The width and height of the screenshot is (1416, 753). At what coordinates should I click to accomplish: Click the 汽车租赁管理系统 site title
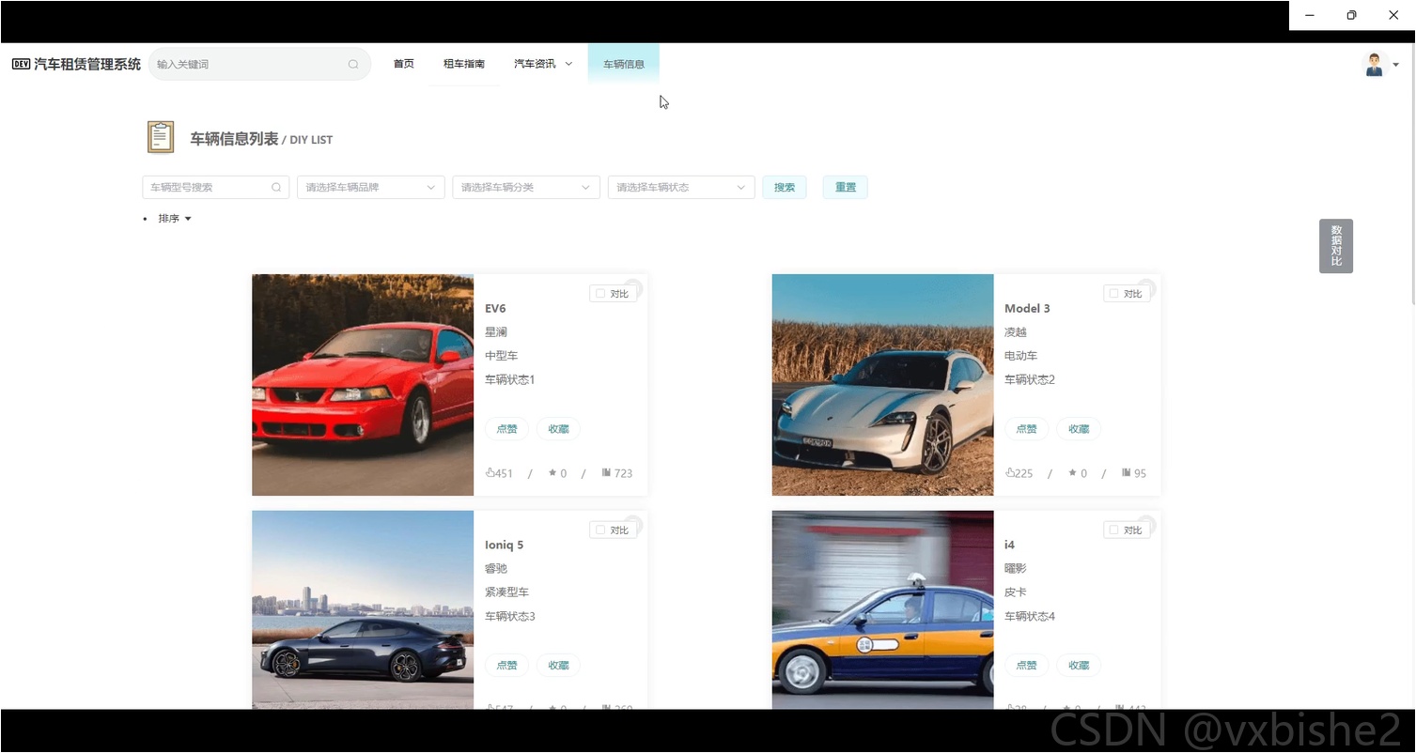[87, 64]
